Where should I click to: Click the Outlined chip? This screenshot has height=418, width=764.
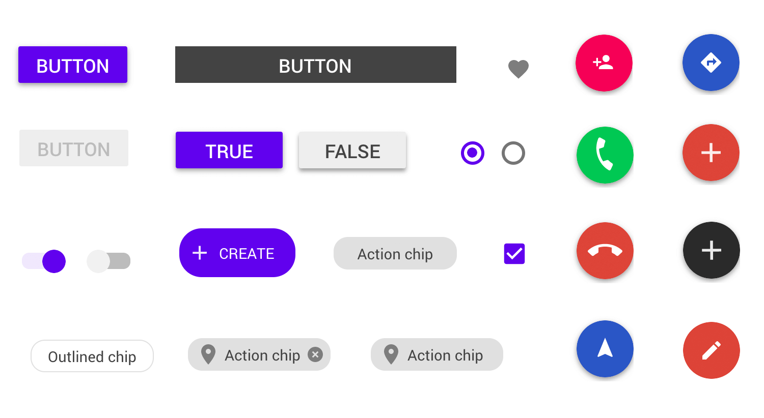(x=92, y=356)
